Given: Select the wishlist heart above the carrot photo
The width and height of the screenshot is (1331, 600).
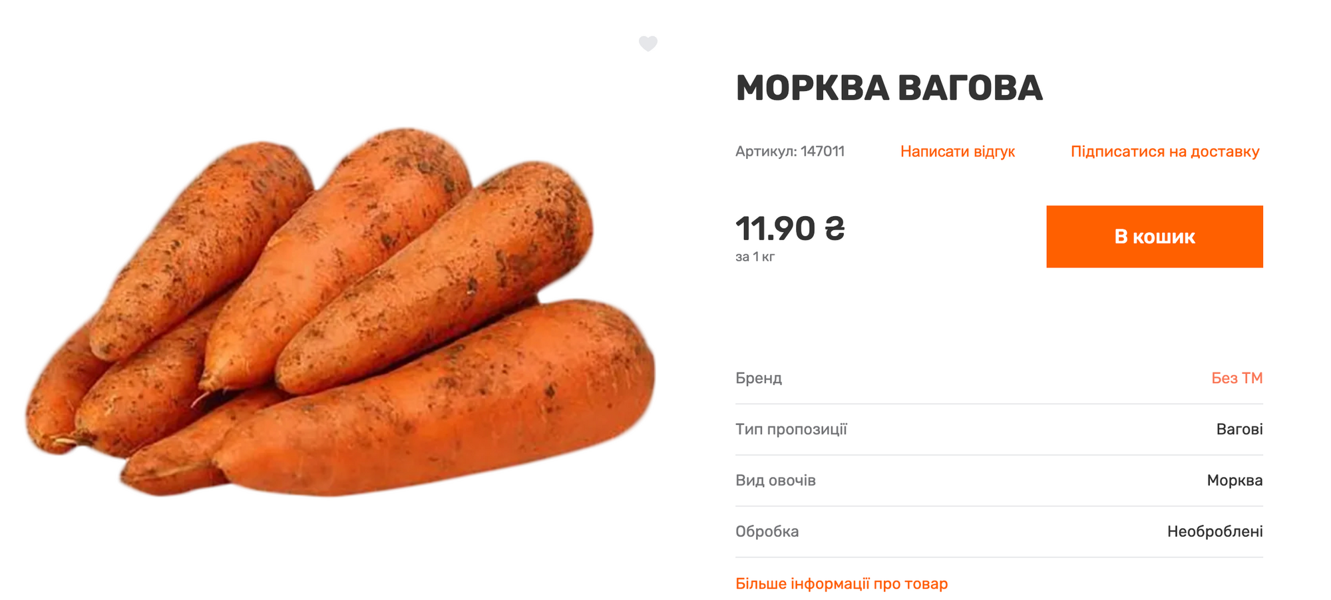Looking at the screenshot, I should [x=648, y=45].
